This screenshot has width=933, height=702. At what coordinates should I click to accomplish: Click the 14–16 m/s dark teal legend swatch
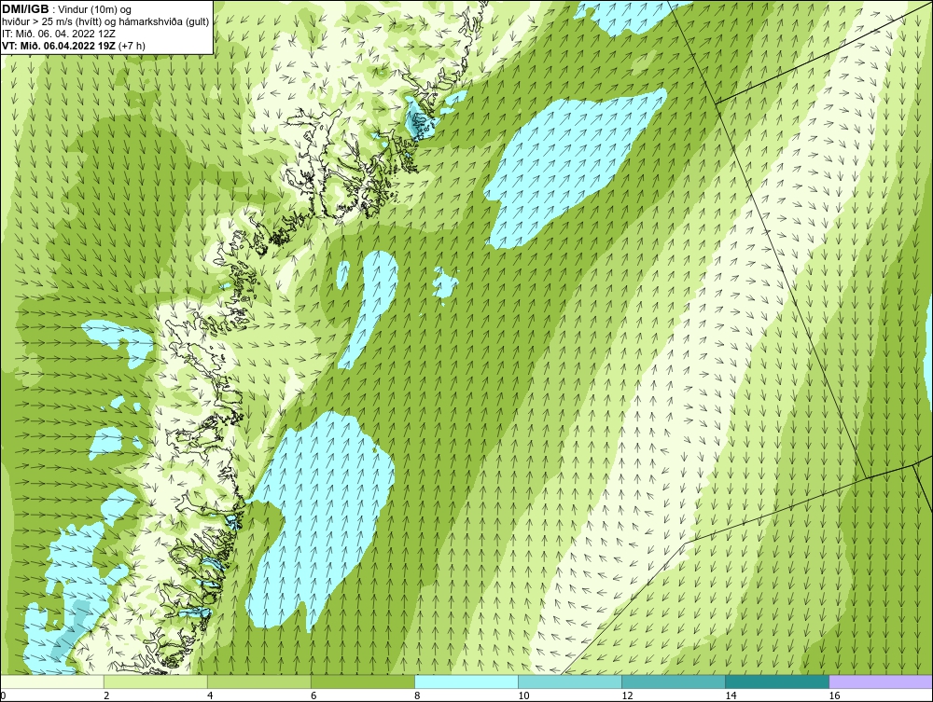pos(777,681)
